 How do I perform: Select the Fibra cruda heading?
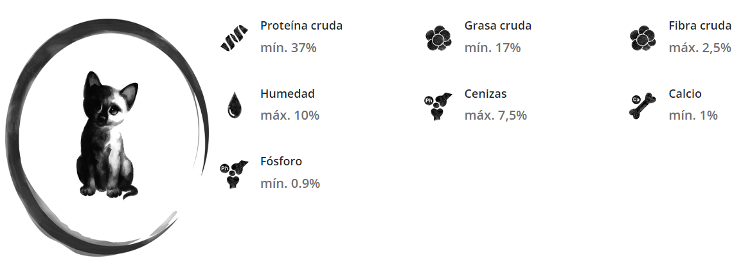click(x=700, y=26)
